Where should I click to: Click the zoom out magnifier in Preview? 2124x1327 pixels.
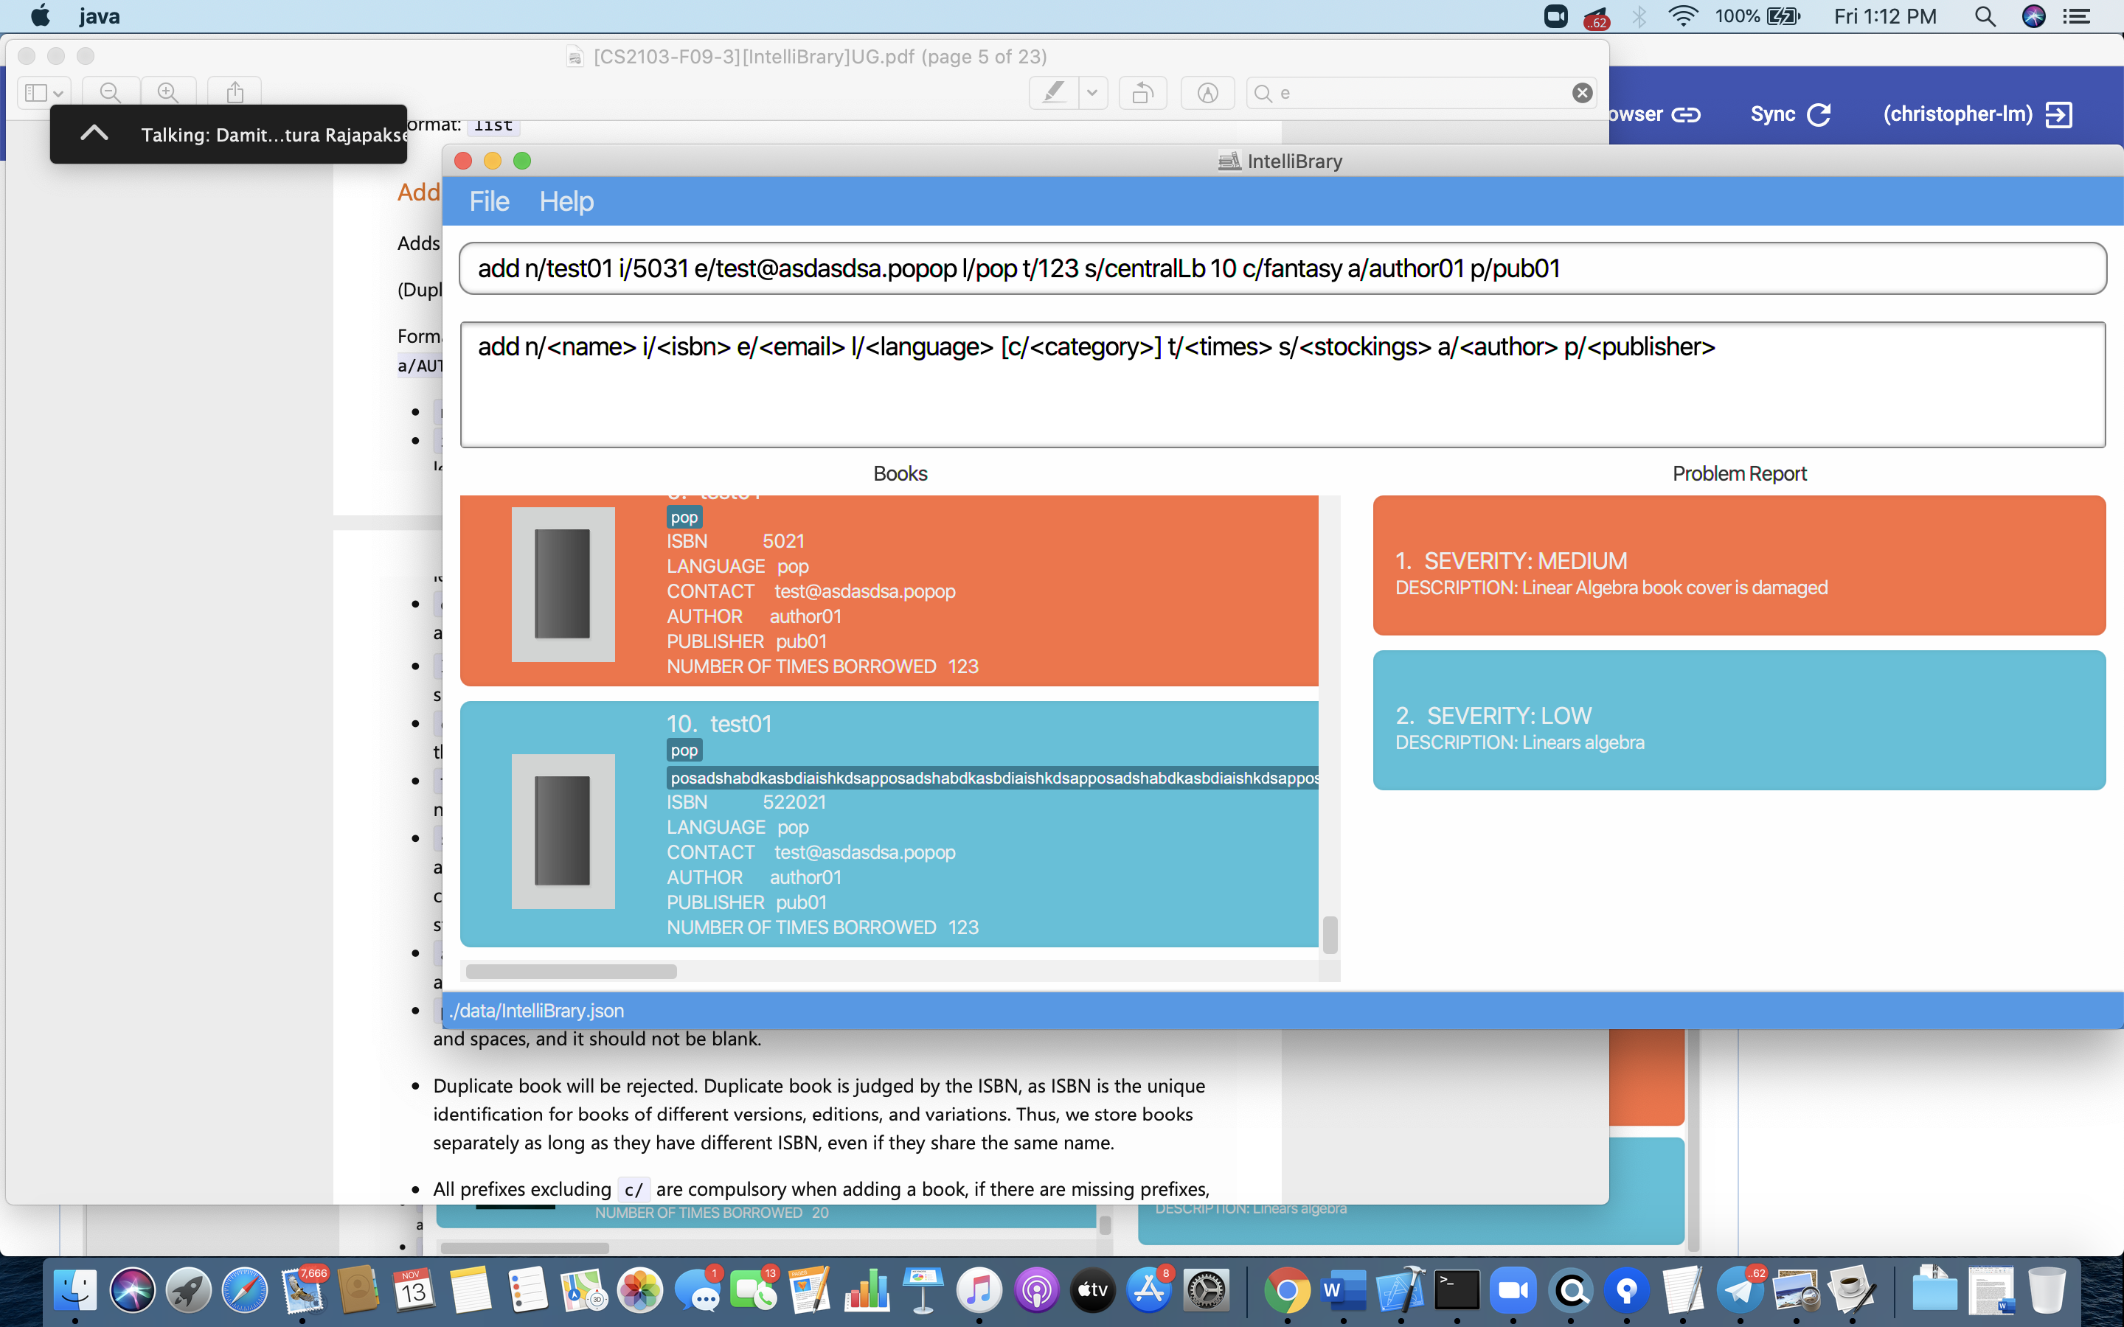pyautogui.click(x=111, y=92)
